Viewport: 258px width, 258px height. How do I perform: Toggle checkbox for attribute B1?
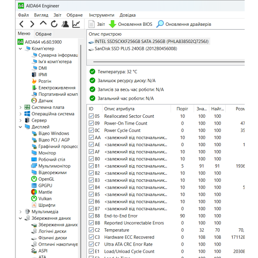pyautogui.click(x=91, y=166)
